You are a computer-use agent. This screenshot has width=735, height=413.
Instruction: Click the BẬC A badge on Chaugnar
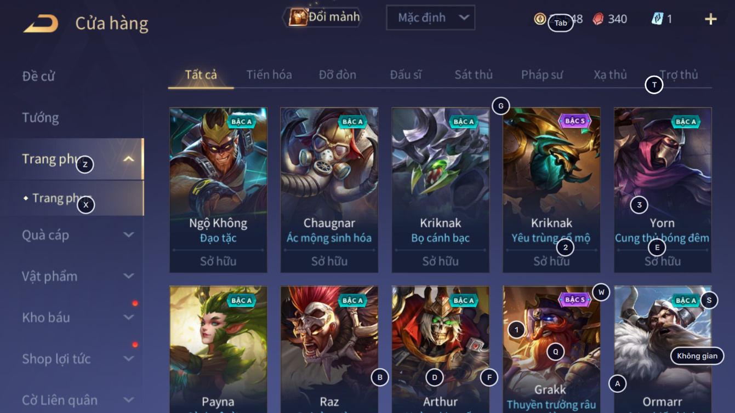pos(352,122)
